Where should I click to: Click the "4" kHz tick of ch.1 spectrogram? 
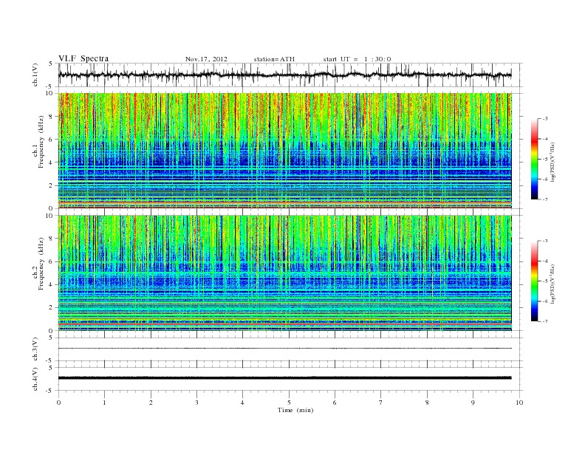click(x=52, y=162)
